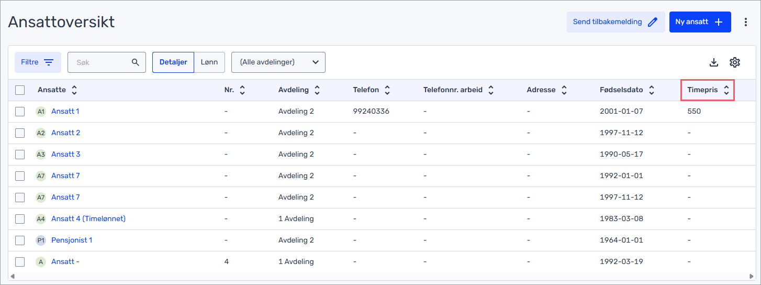Viewport: 761px width, 285px height.
Task: Click the horizontal scrollbar right arrow
Action: point(752,276)
